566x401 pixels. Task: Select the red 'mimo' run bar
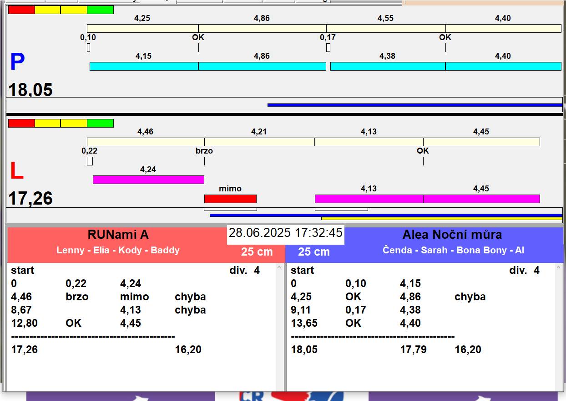coord(230,199)
